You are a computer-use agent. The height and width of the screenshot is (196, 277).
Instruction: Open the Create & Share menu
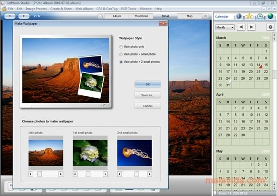pyautogui.click(x=61, y=9)
